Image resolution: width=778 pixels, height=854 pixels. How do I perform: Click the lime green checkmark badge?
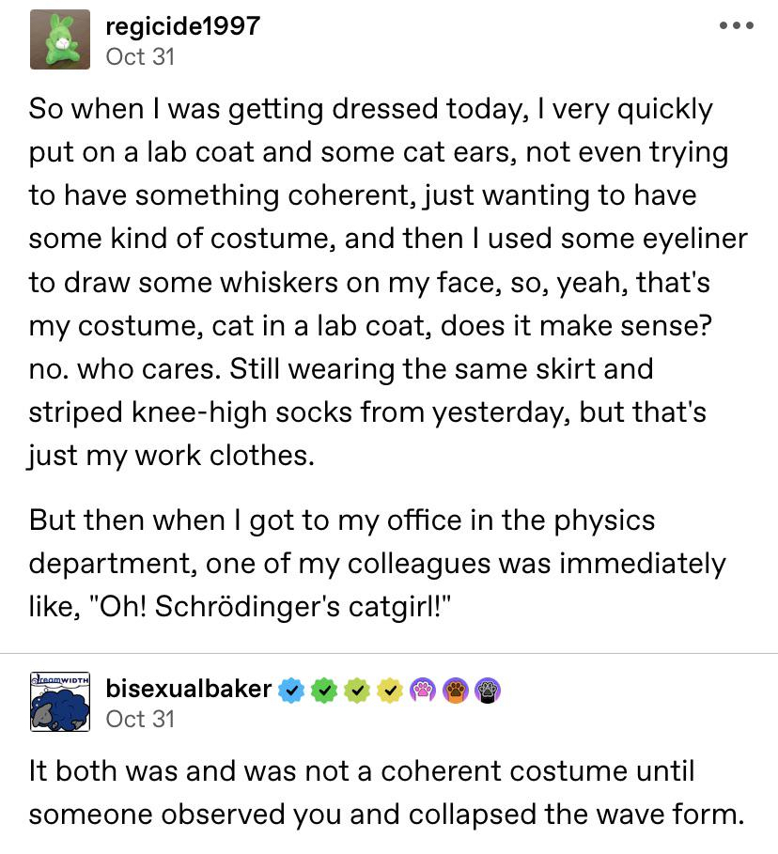point(356,690)
